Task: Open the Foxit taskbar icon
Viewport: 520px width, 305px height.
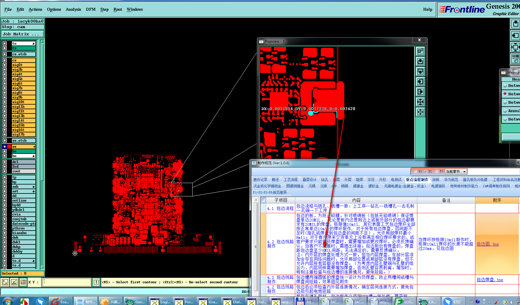Action: point(60,302)
